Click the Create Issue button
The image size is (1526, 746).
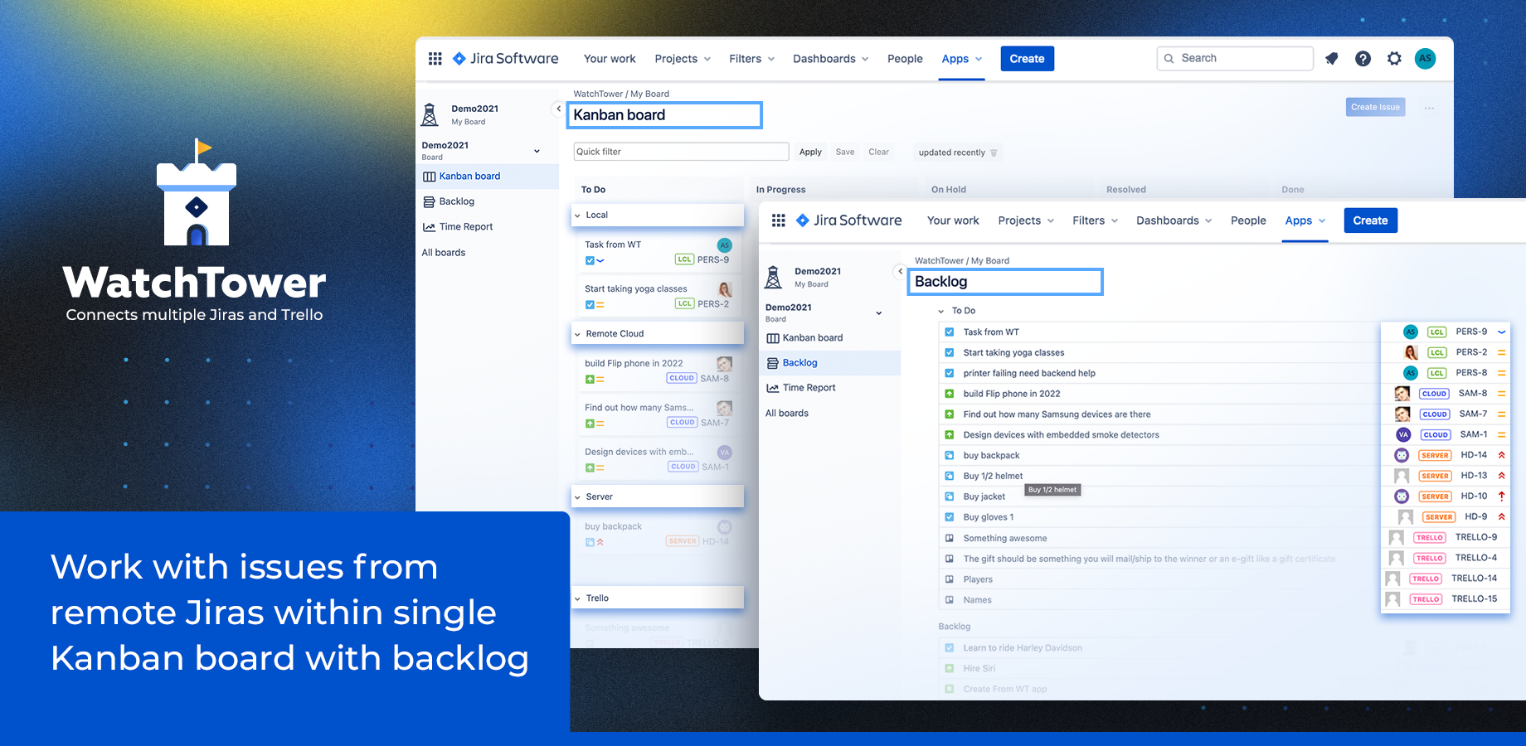tap(1375, 107)
